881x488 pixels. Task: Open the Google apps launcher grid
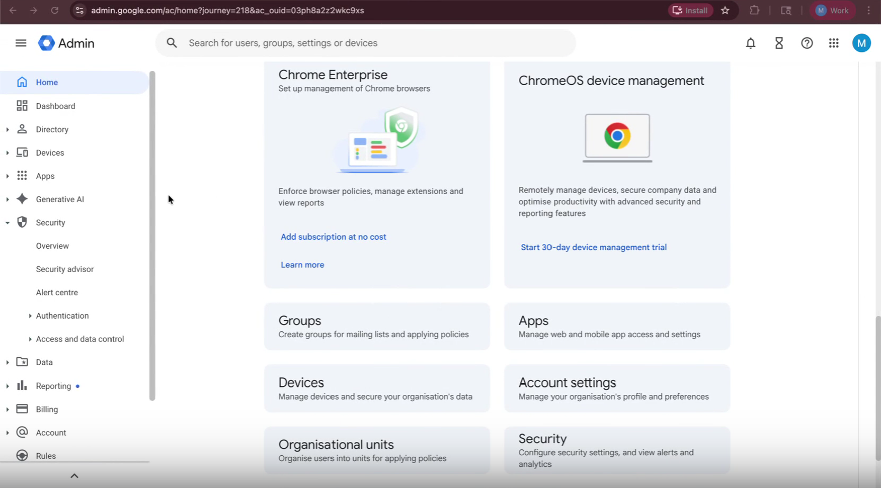[834, 43]
